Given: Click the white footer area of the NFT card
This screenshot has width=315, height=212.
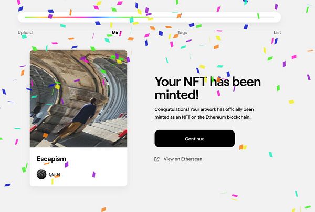Looking at the screenshot, I should pos(79,167).
